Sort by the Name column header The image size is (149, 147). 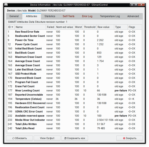[30, 27]
